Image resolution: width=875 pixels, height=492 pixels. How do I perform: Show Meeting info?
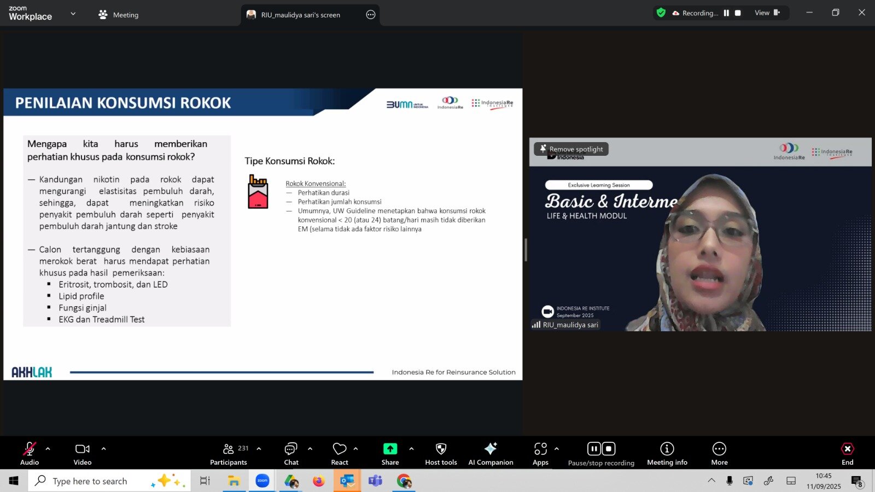coord(667,453)
